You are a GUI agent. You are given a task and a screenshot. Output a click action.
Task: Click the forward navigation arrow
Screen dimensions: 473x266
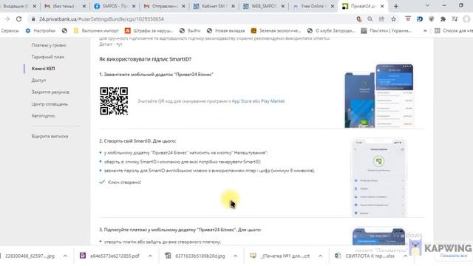click(x=7, y=19)
